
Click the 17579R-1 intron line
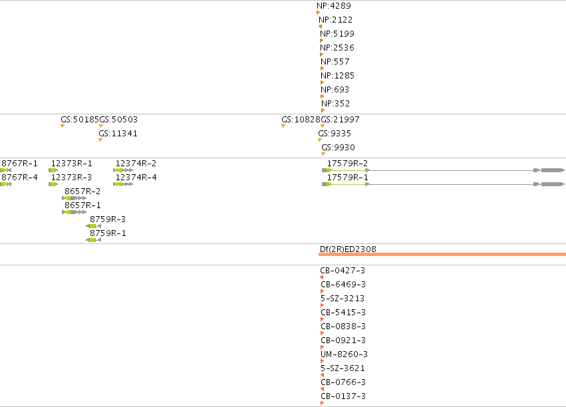tap(451, 184)
